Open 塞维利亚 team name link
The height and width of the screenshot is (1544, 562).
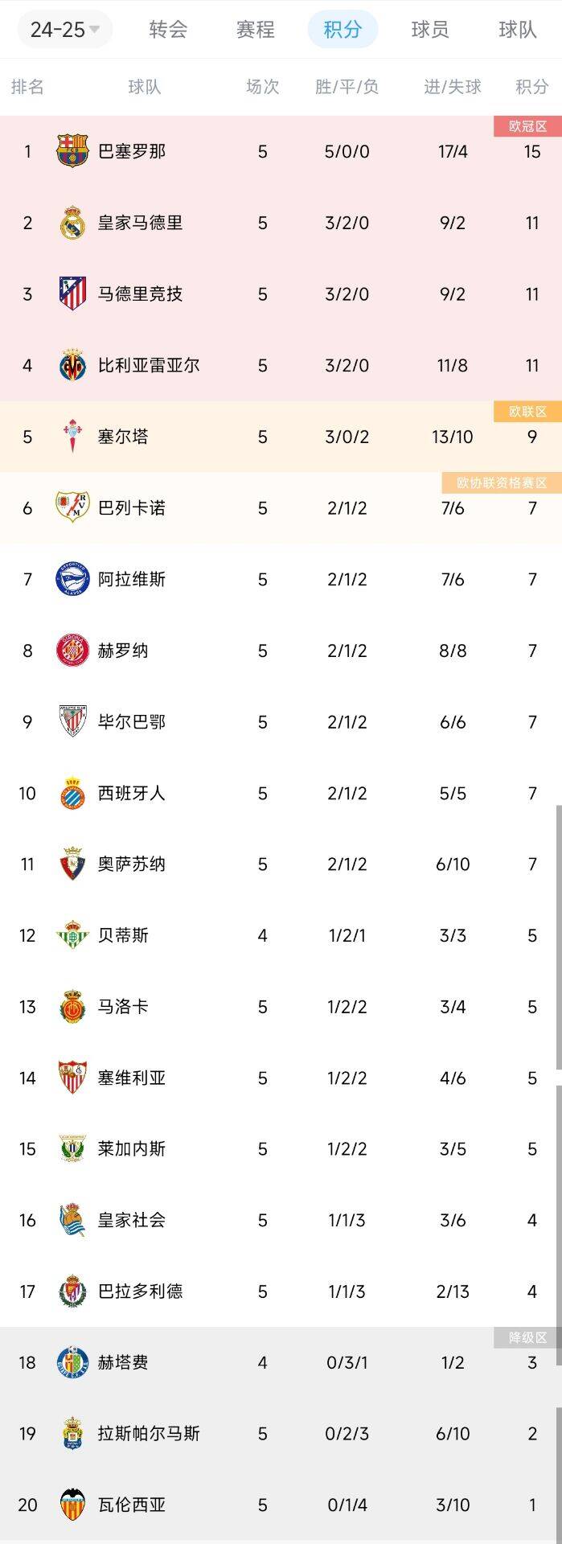point(132,1078)
